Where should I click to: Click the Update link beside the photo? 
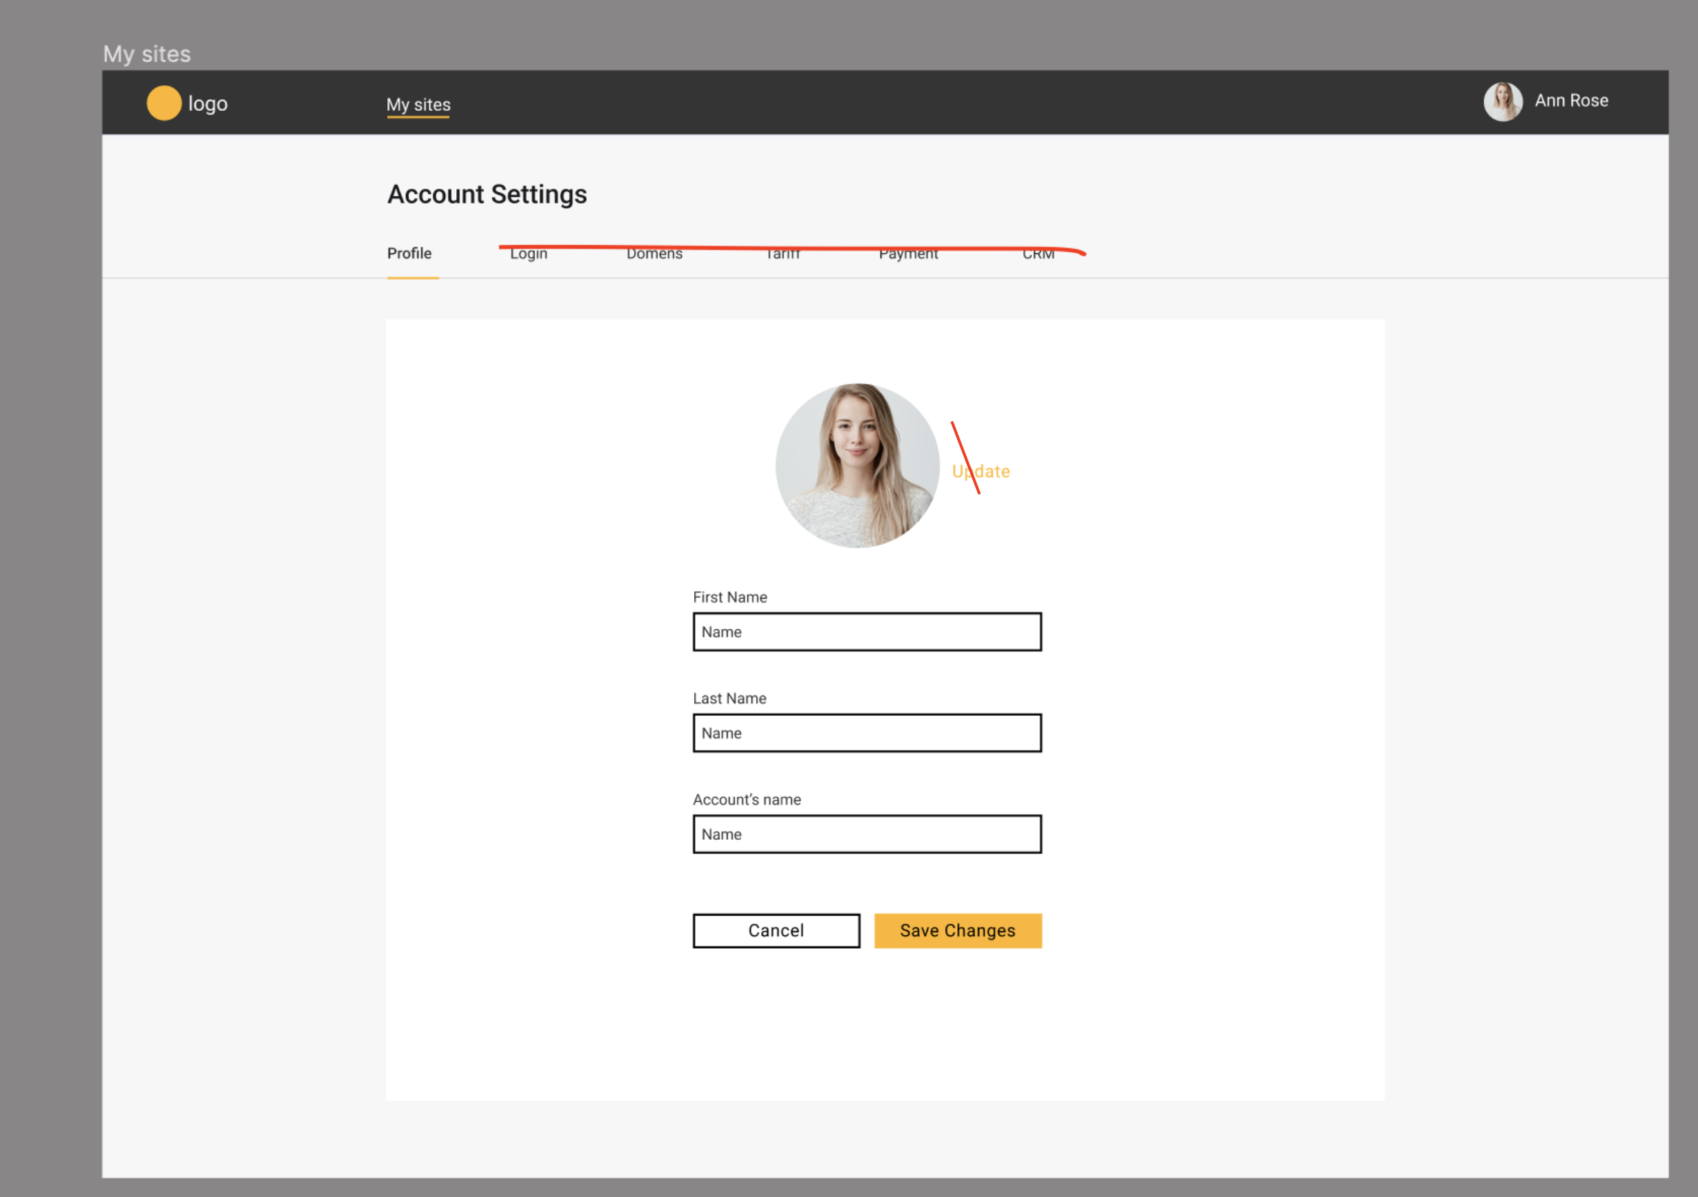980,471
